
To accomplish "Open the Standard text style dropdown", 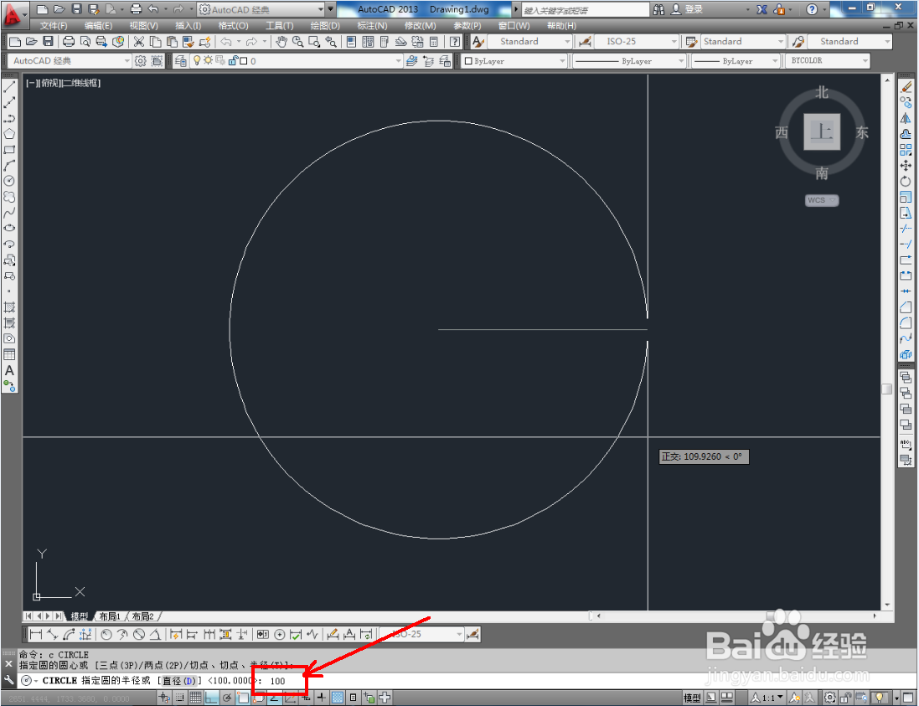I will [528, 42].
